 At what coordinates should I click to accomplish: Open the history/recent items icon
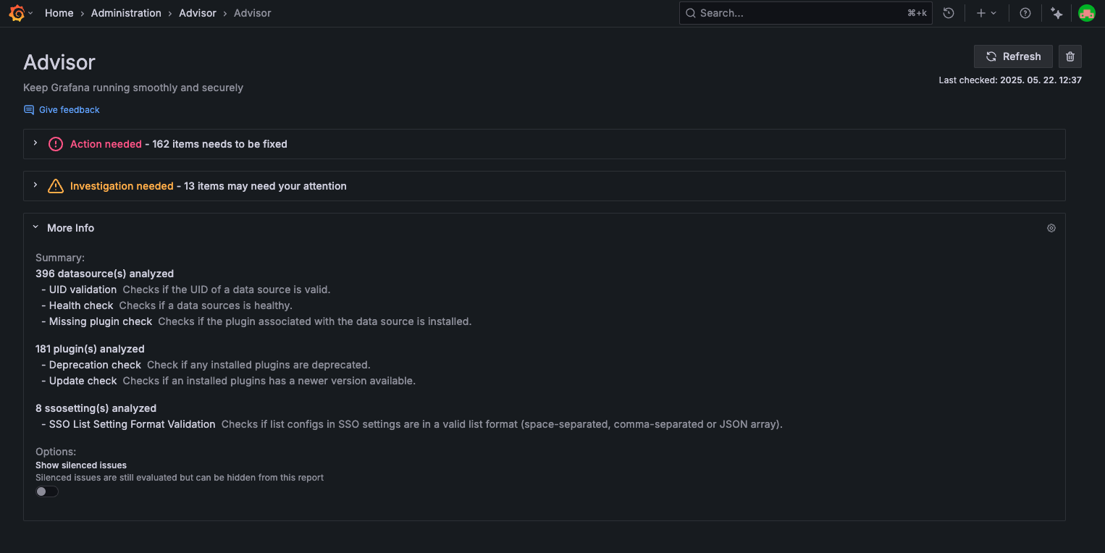(949, 12)
